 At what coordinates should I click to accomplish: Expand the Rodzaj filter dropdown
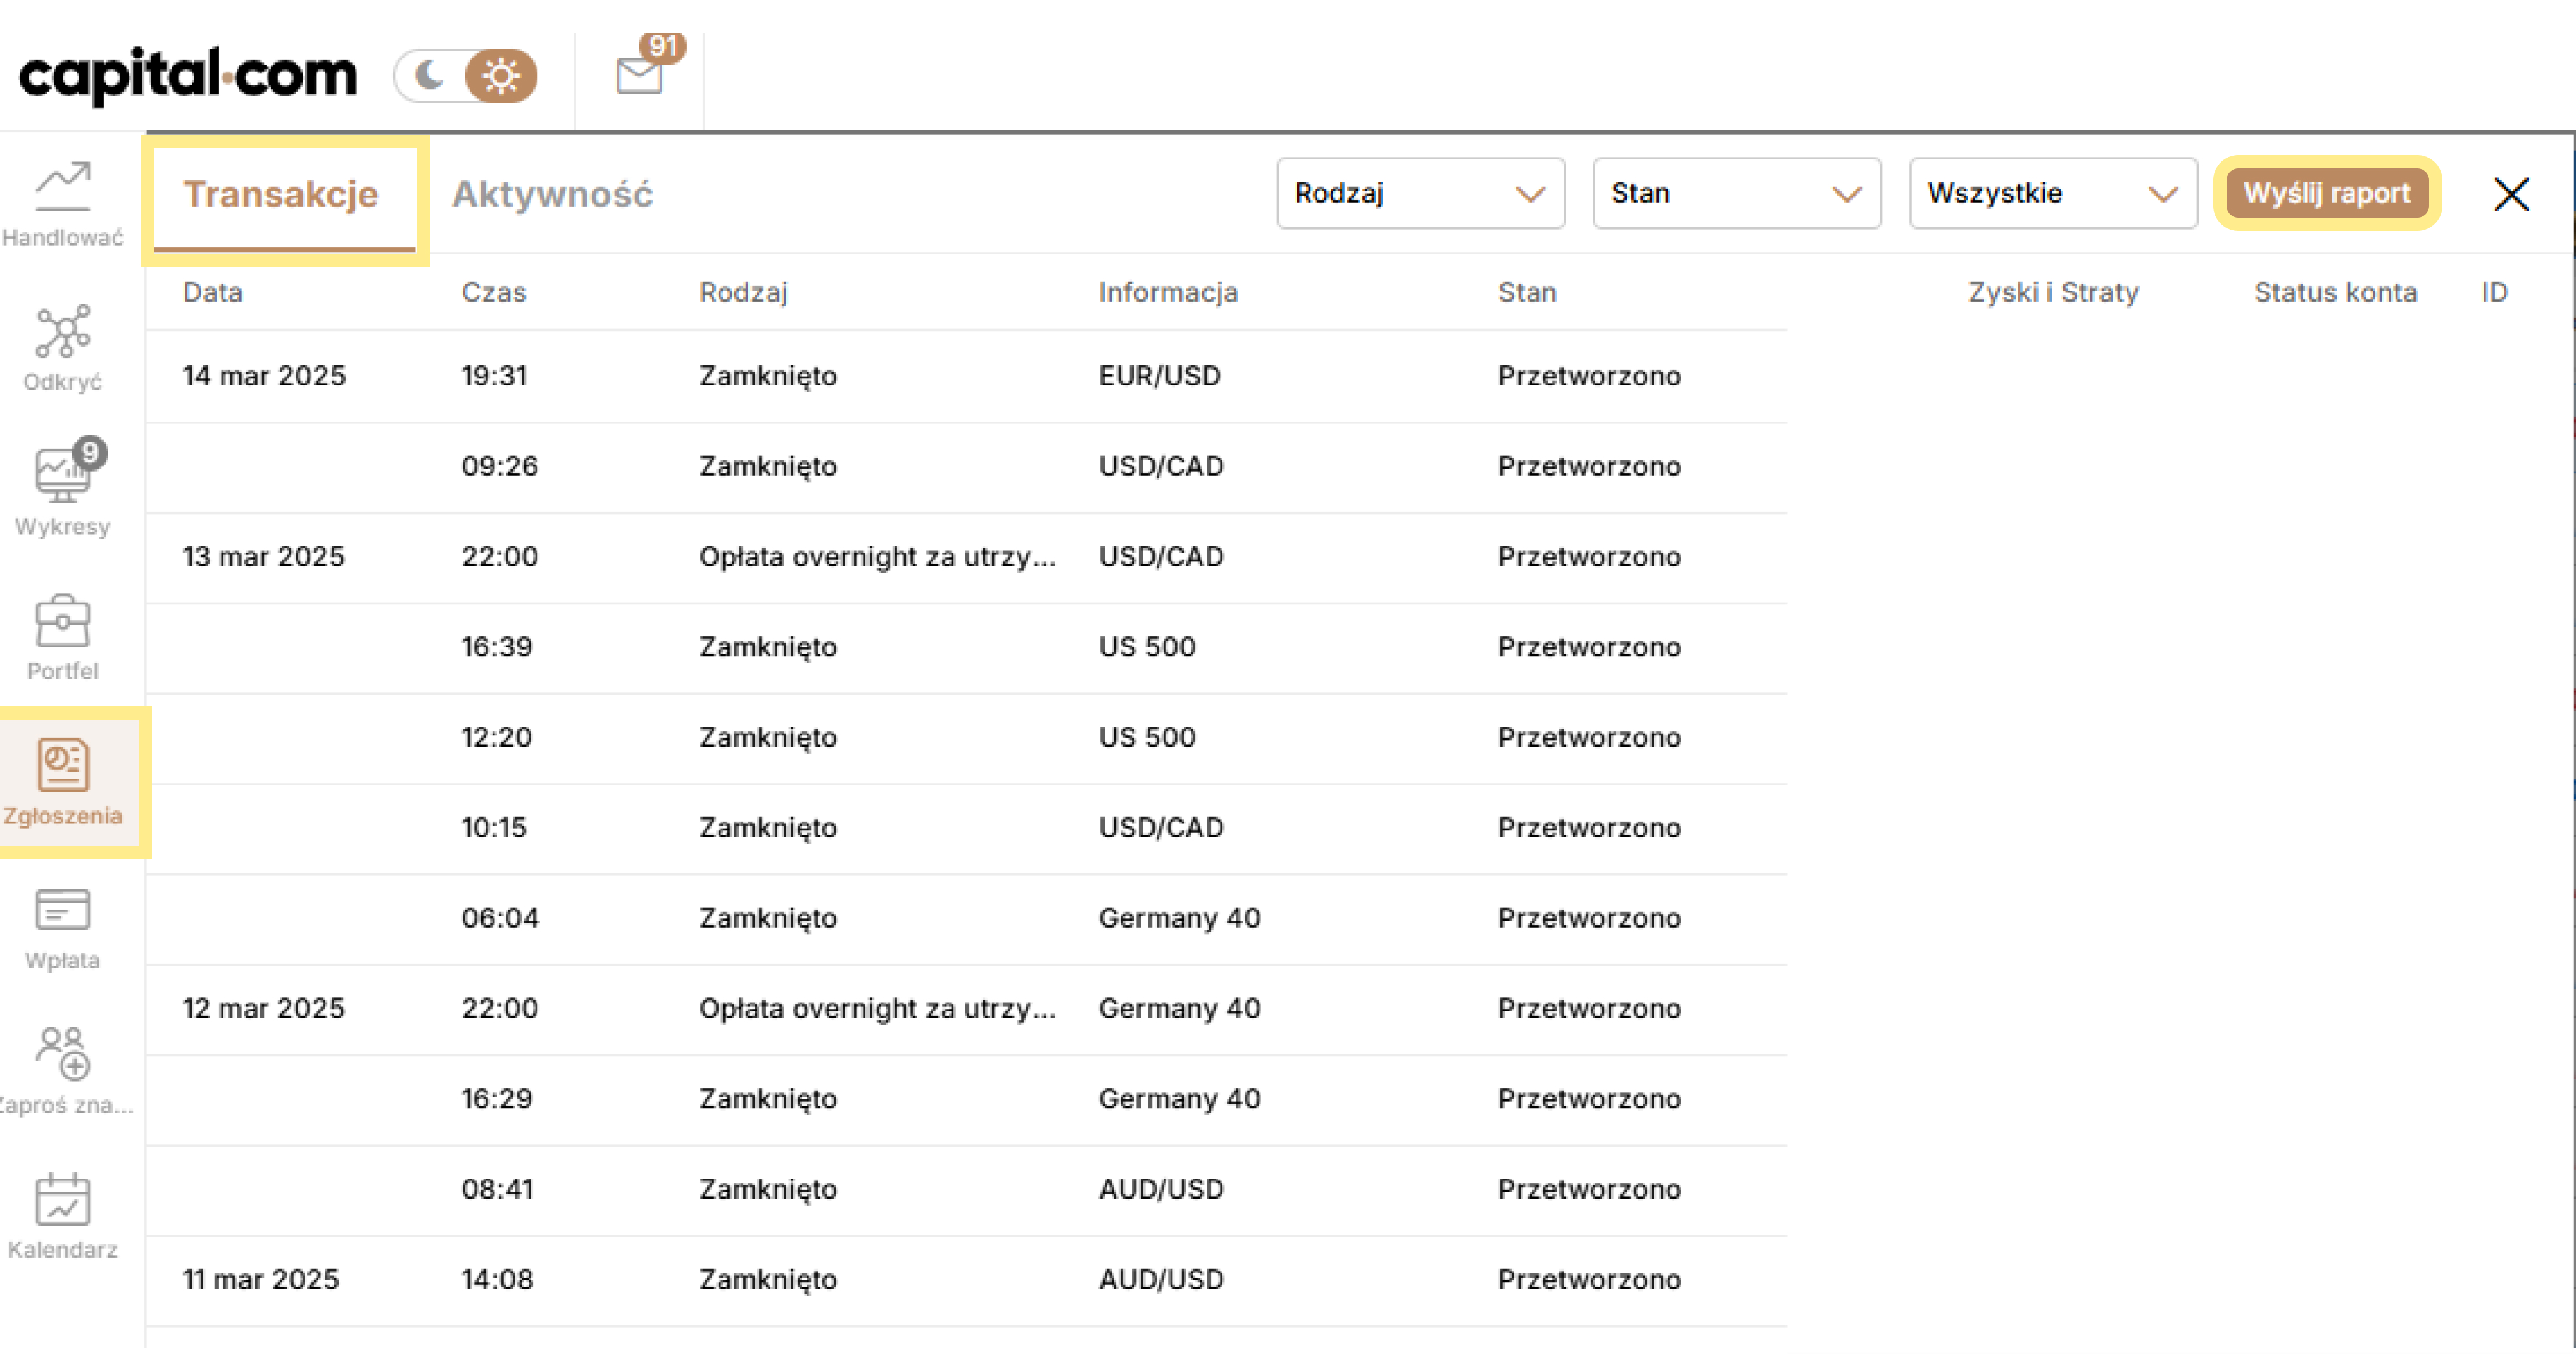point(1419,193)
